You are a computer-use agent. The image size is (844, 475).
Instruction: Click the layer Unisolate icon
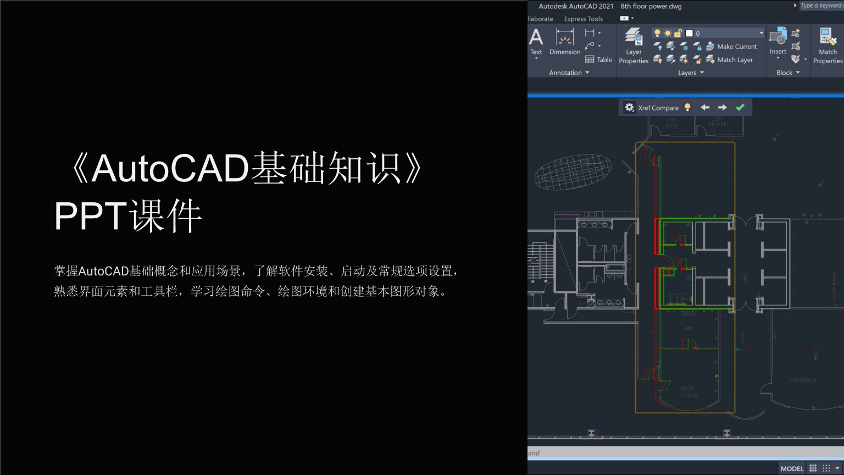670,59
